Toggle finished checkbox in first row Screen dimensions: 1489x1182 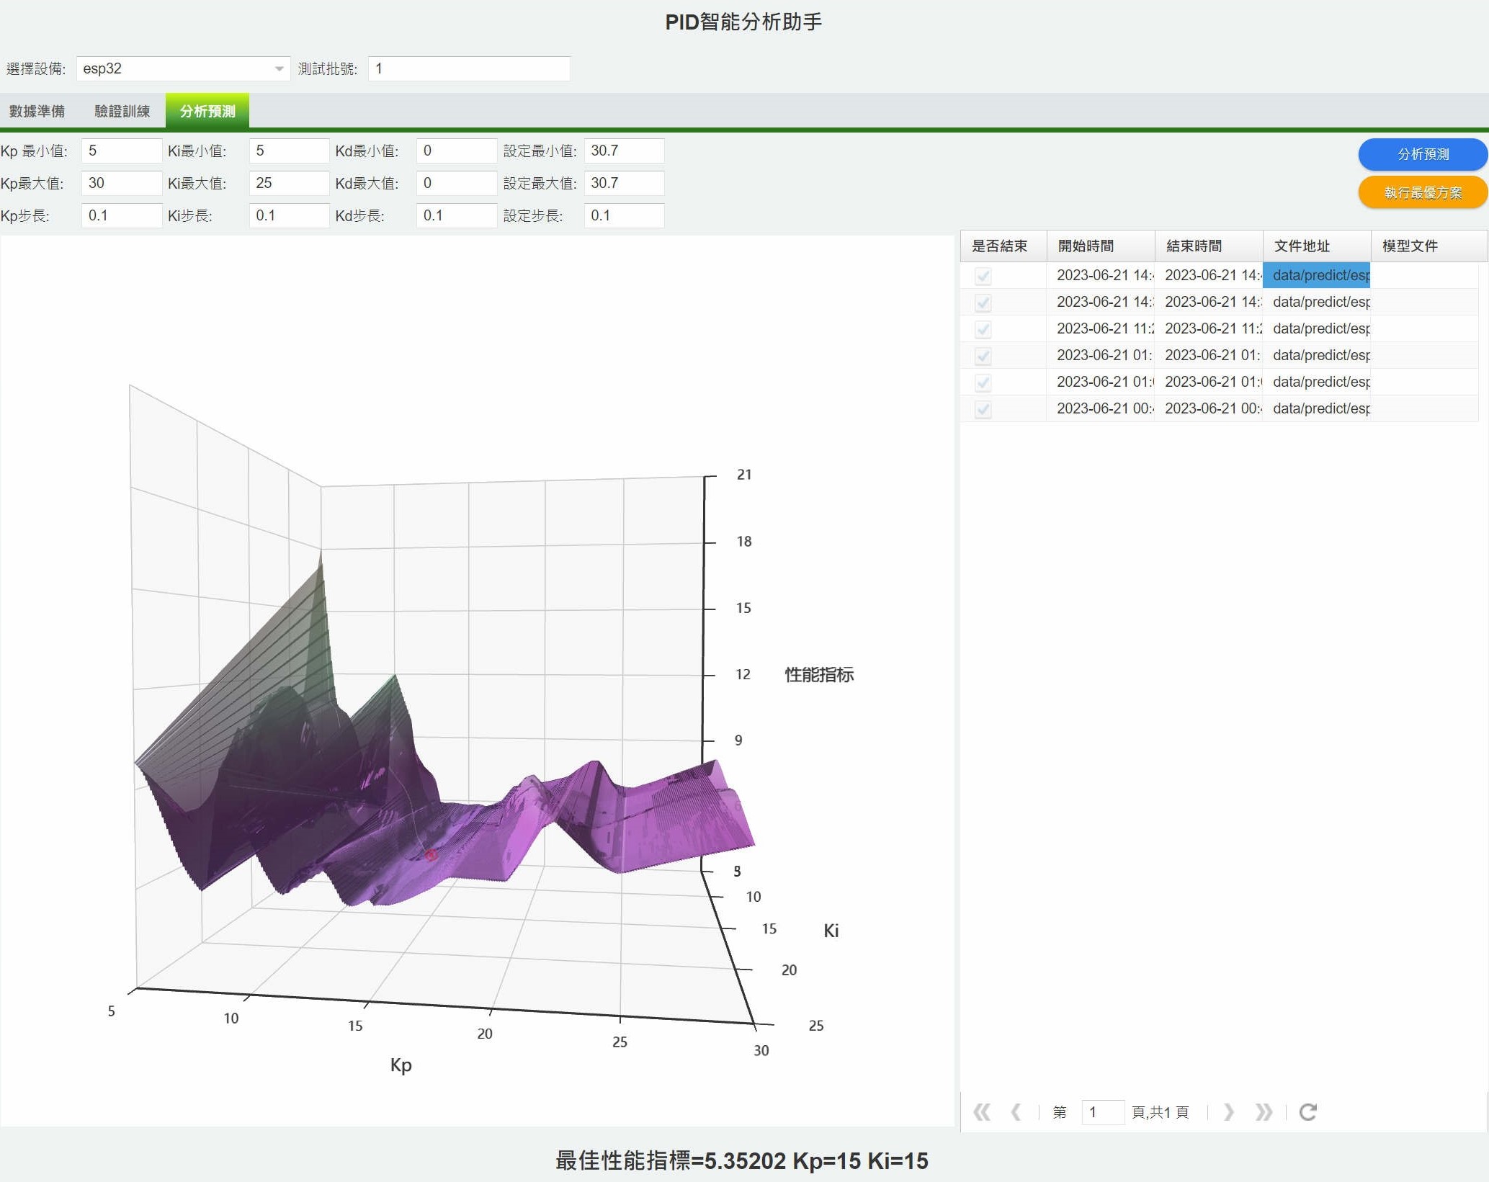(983, 276)
